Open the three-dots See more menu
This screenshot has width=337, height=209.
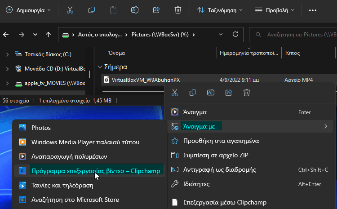(312, 10)
